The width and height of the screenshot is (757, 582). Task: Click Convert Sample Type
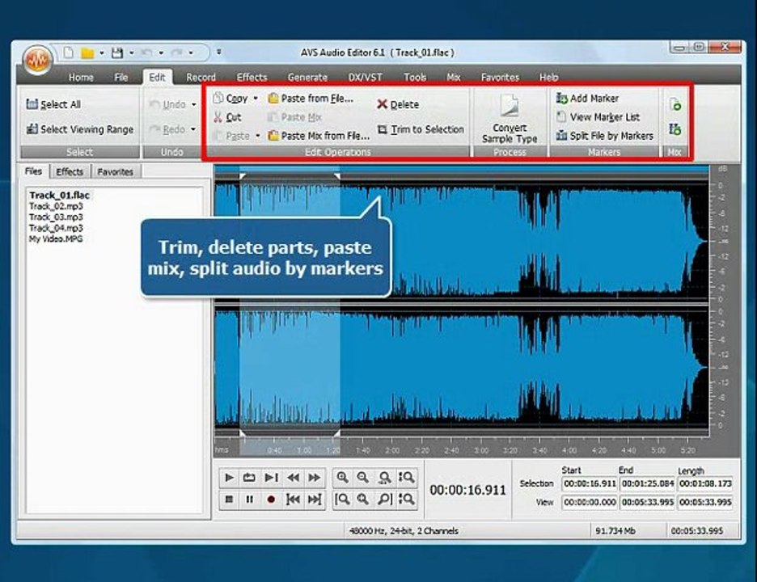pos(510,119)
